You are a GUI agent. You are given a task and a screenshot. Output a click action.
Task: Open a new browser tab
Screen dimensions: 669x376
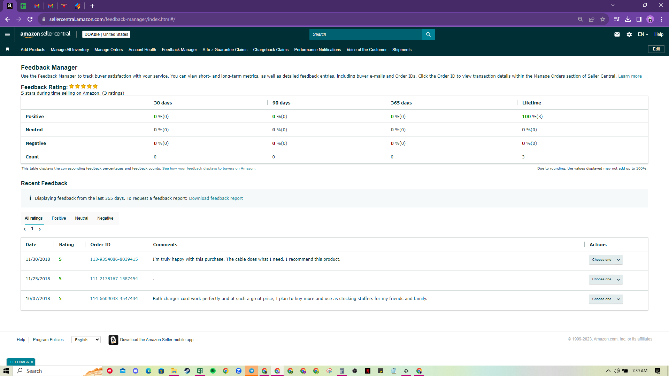92,6
